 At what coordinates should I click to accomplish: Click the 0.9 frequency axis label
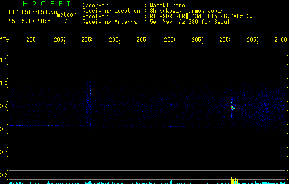pyautogui.click(x=4, y=106)
